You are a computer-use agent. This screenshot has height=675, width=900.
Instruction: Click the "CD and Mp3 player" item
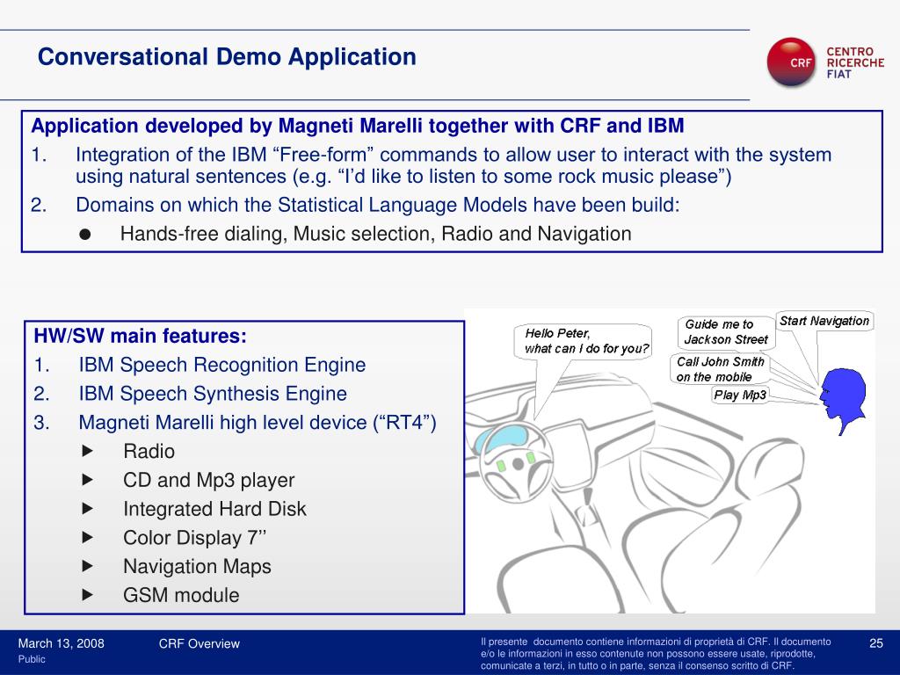(209, 480)
